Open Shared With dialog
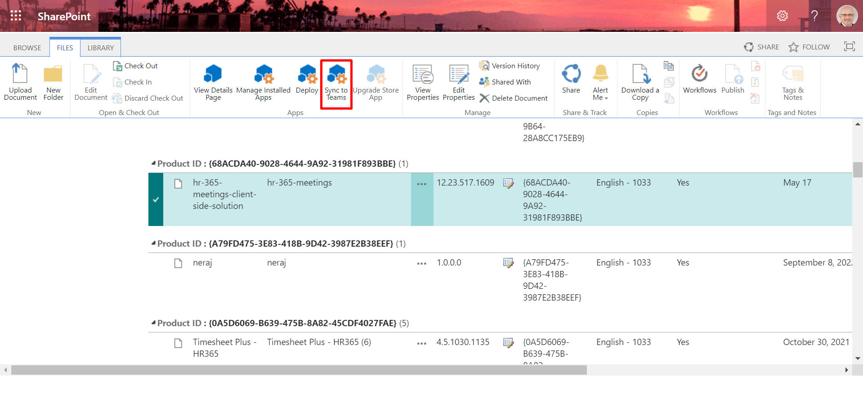 click(505, 82)
